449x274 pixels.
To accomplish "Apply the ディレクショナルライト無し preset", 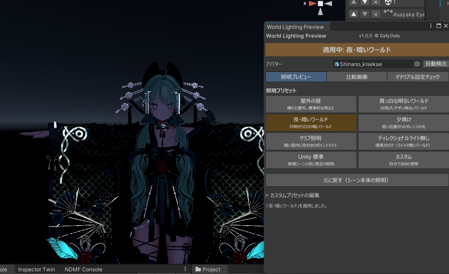I will (x=404, y=141).
